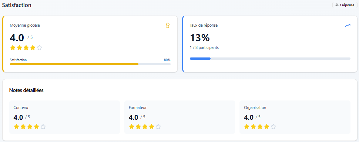This screenshot has width=359, height=142.
Task: Click the people icon beside 1 réponse
Action: tap(337, 5)
